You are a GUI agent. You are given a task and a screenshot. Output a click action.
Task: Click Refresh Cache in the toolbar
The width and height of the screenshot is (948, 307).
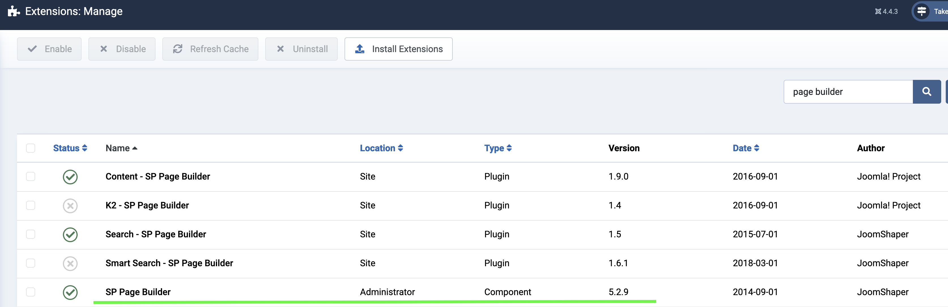click(210, 49)
